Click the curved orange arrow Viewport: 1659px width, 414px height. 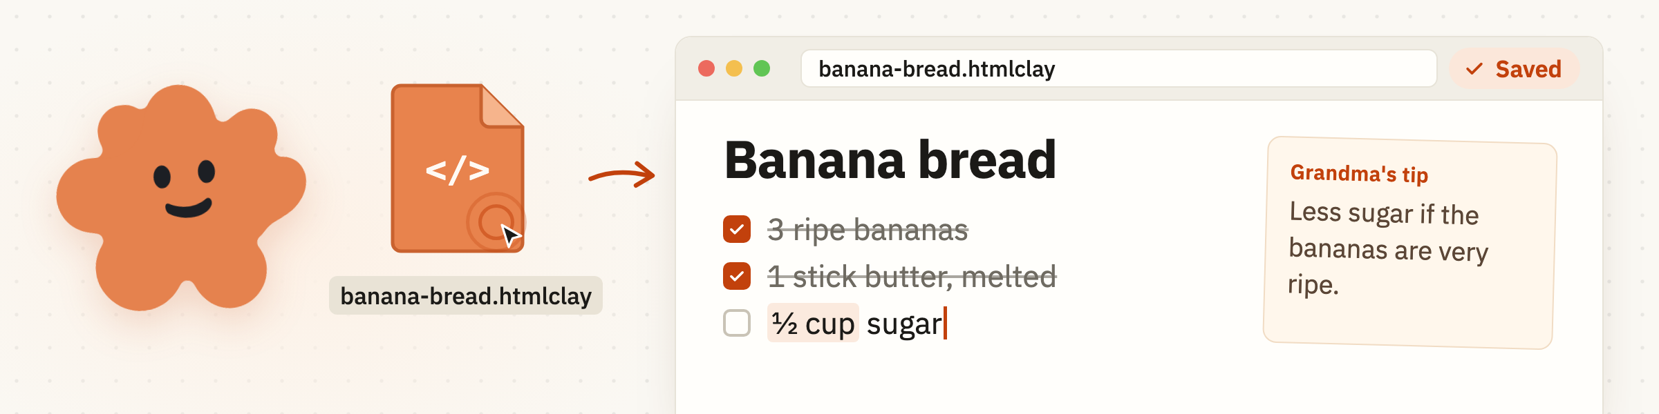click(621, 175)
